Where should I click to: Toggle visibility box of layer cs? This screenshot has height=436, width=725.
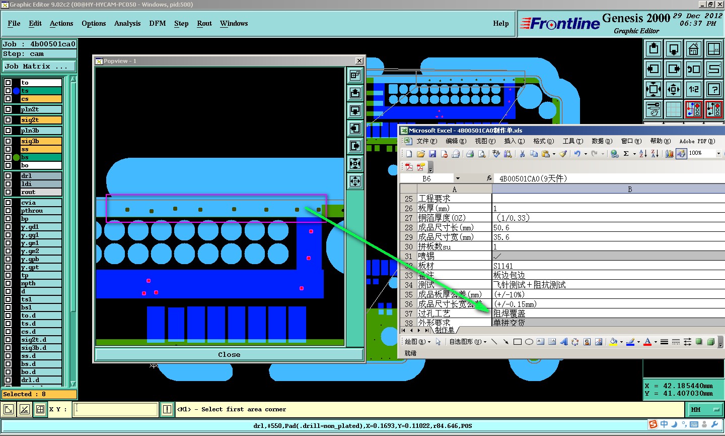click(8, 99)
